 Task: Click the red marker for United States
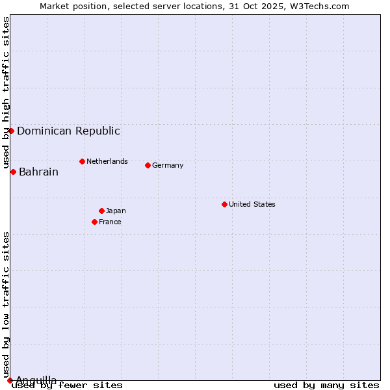(224, 204)
